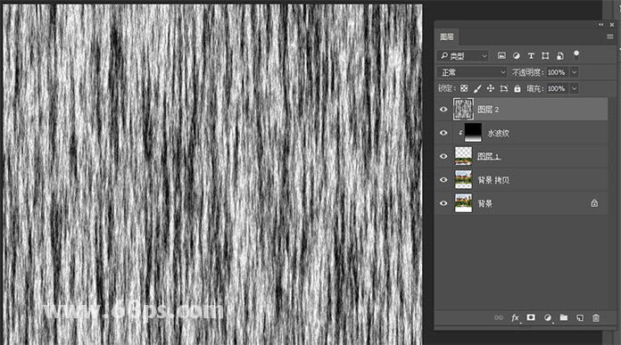The height and width of the screenshot is (345, 621).
Task: Filter layers by shape layer icon
Action: tap(545, 56)
